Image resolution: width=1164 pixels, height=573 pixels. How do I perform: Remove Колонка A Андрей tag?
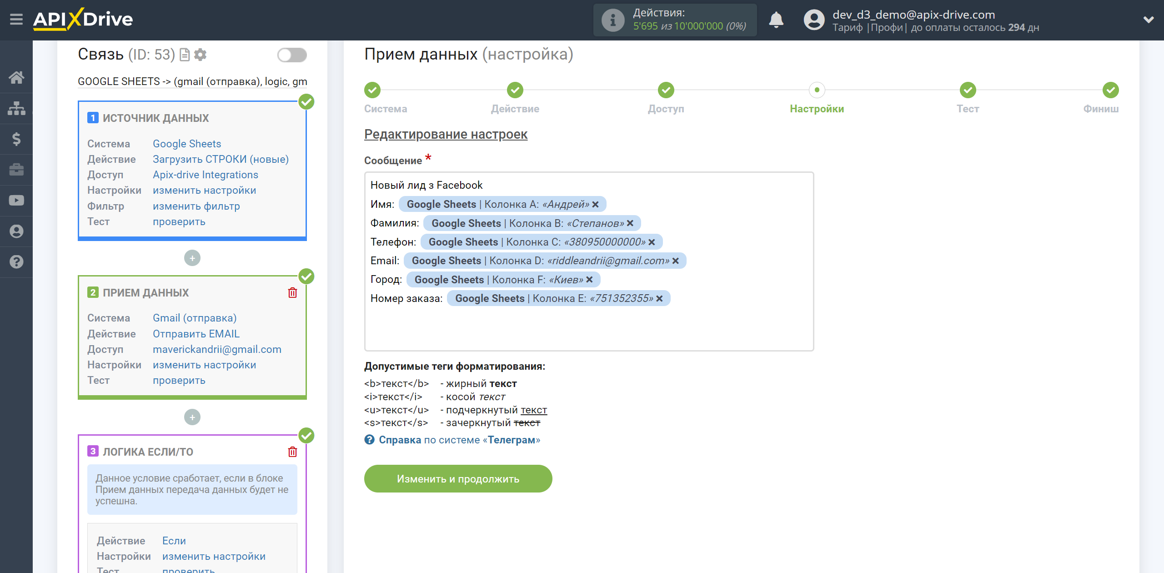[x=595, y=205]
